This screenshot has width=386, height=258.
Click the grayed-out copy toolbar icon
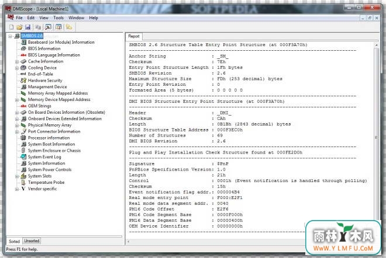tap(38, 27)
